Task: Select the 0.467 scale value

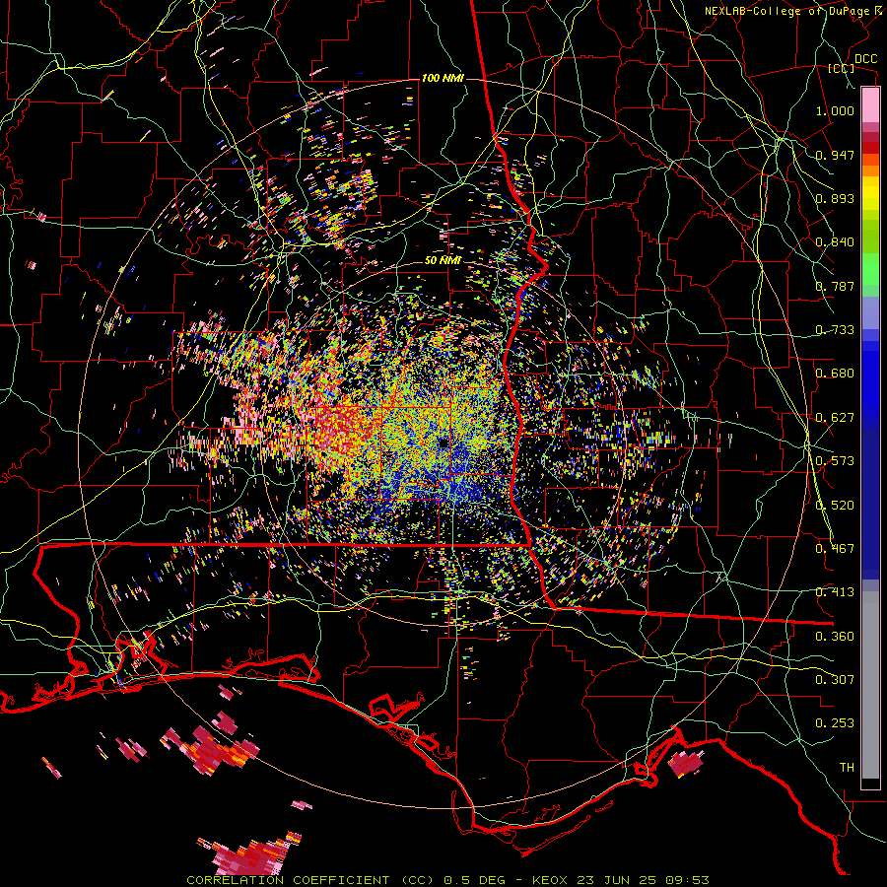Action: pos(835,549)
